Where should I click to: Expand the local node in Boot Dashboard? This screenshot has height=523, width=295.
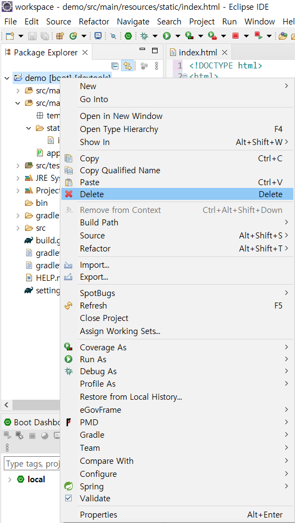[x=10, y=480]
